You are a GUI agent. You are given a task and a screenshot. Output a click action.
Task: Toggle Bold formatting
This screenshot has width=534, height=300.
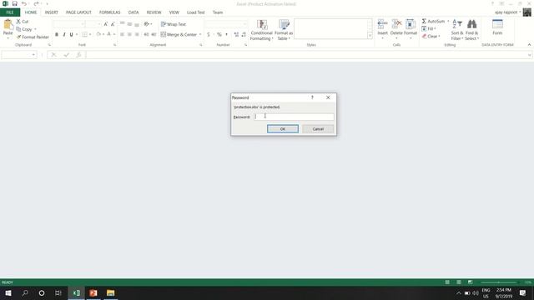(57, 34)
